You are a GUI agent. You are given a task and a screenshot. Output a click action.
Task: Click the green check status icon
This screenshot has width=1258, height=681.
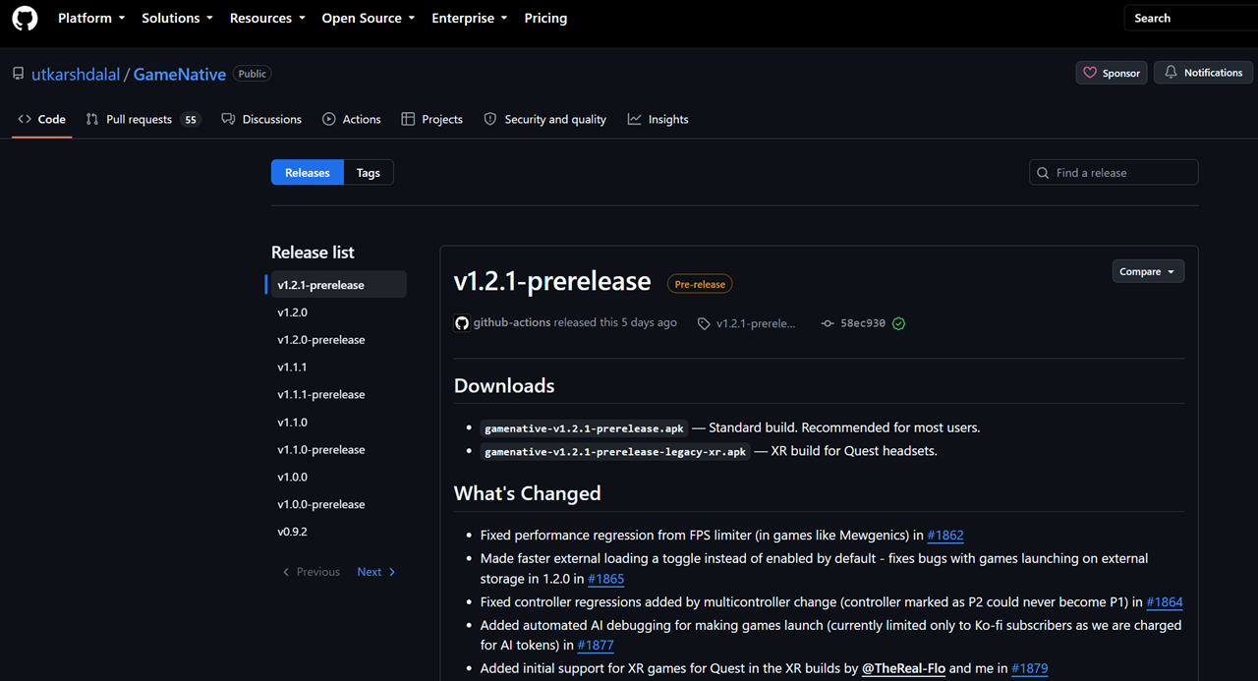(x=898, y=323)
